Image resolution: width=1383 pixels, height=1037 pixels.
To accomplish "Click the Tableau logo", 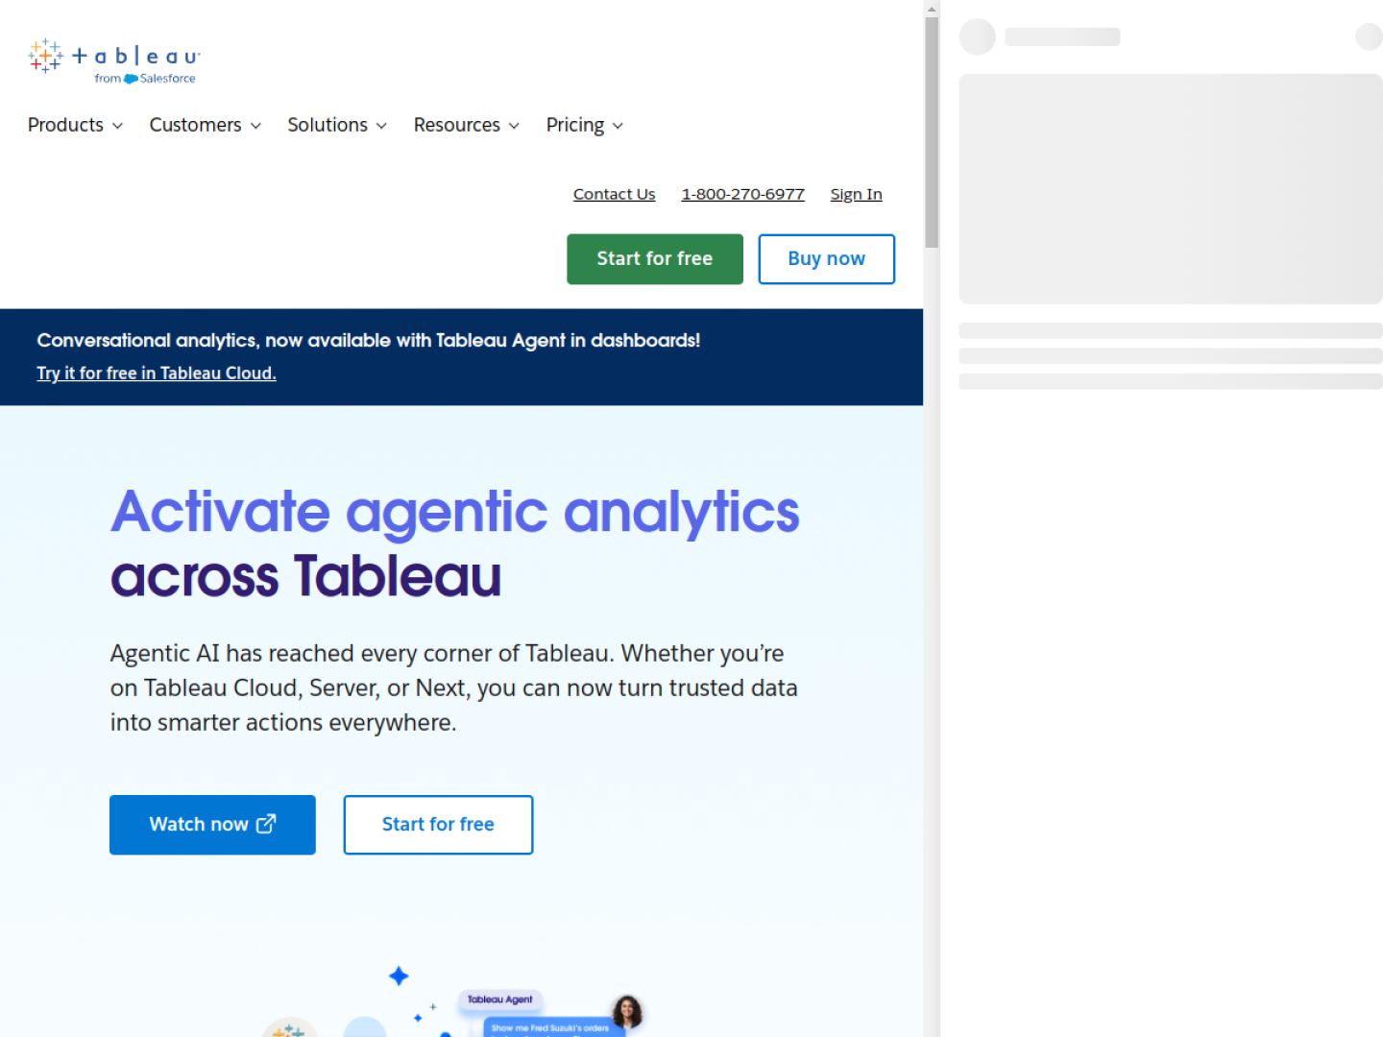I will pyautogui.click(x=113, y=61).
